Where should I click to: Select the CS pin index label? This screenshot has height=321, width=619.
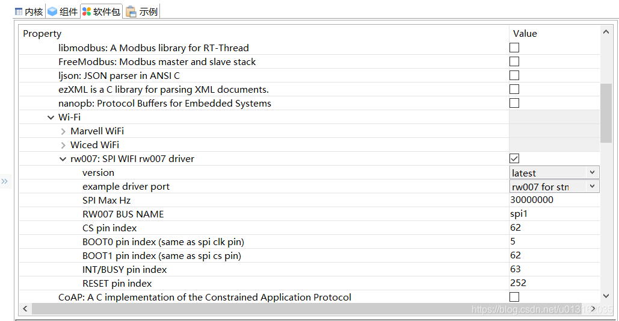[109, 228]
